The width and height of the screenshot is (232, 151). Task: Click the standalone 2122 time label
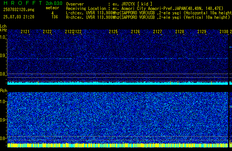pyautogui.click(x=47, y=32)
